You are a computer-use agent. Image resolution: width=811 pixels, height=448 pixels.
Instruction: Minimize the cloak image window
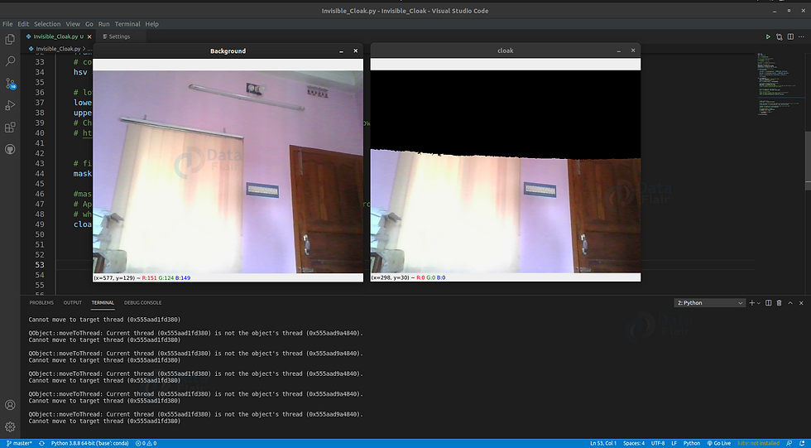[x=619, y=51]
